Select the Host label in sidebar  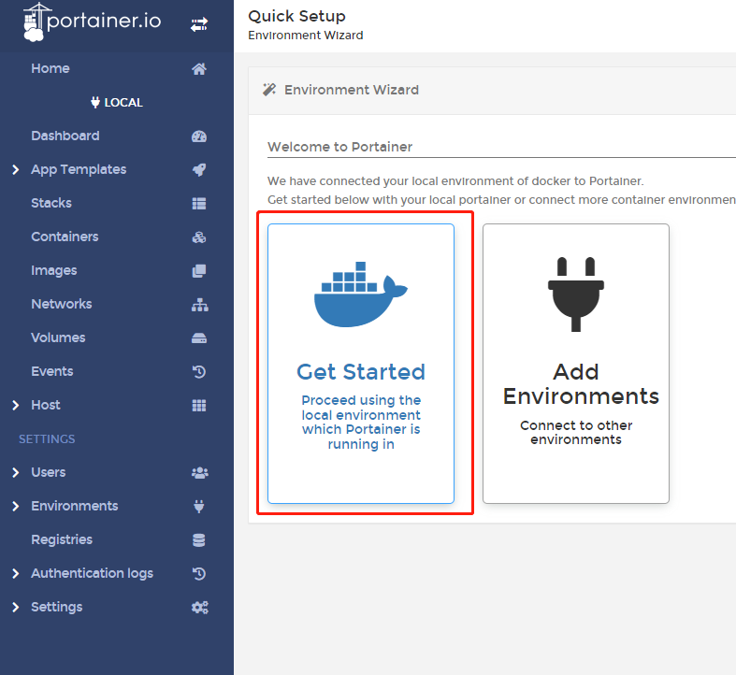coord(46,405)
